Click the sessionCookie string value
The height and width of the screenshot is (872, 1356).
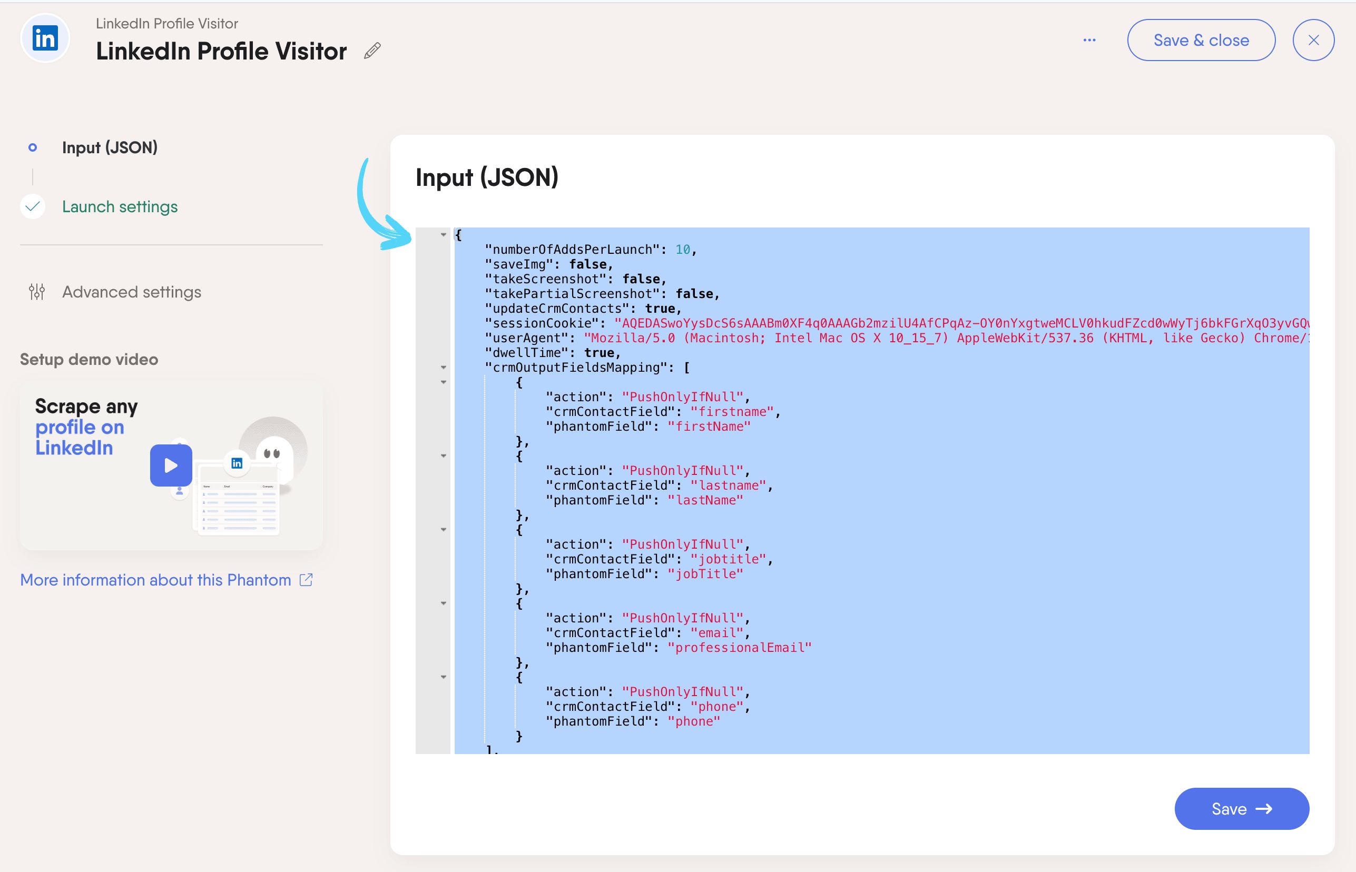point(962,323)
